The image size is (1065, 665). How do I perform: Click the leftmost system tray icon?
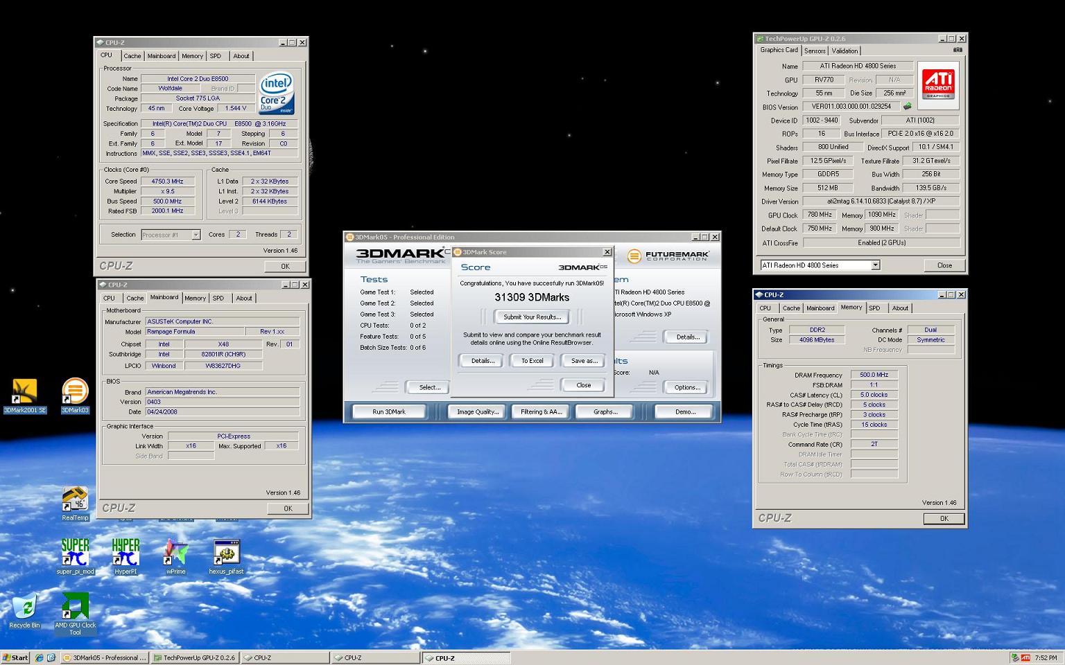tap(1015, 657)
